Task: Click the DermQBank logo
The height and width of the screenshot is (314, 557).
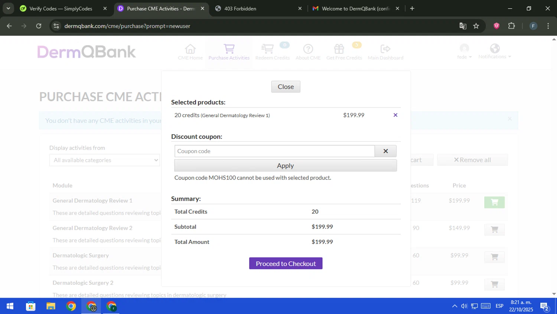Action: coord(87,52)
